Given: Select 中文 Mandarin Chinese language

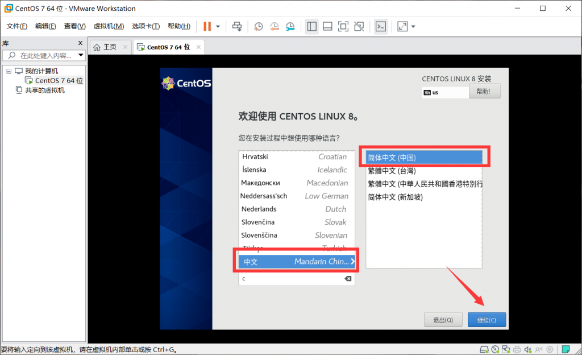Looking at the screenshot, I should [x=296, y=262].
